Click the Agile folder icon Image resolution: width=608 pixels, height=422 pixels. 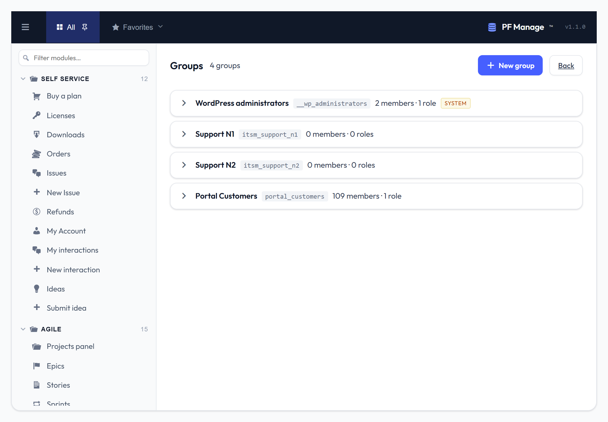point(34,329)
